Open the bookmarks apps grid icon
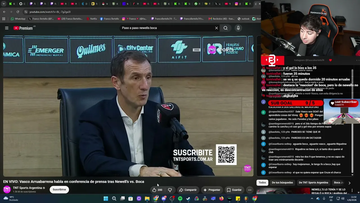This screenshot has height=203, width=360. coord(4,19)
